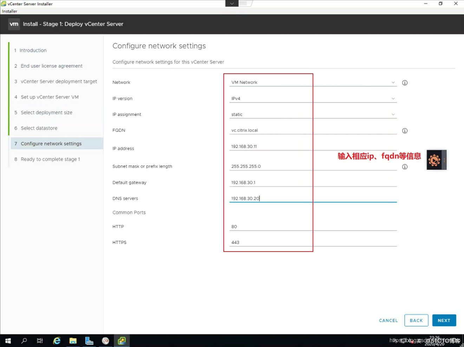This screenshot has height=347, width=464.
Task: Open the Installer menu
Action: (10, 11)
